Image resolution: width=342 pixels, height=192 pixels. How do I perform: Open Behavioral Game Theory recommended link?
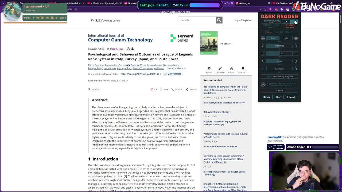(x=216, y=112)
